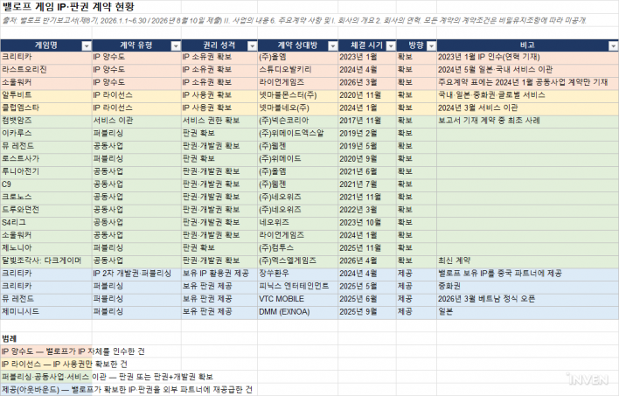619x396 pixels.
Task: Select the C9 game name cell
Action: pos(46,184)
